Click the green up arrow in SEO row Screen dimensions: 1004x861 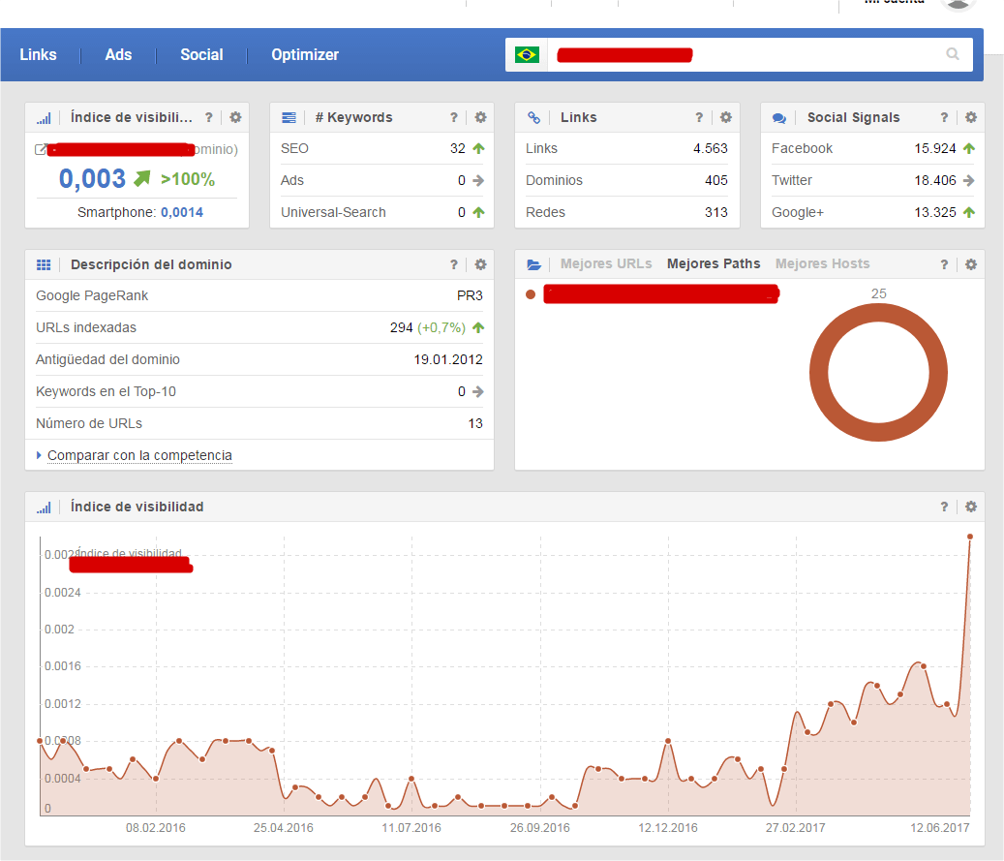click(x=478, y=148)
